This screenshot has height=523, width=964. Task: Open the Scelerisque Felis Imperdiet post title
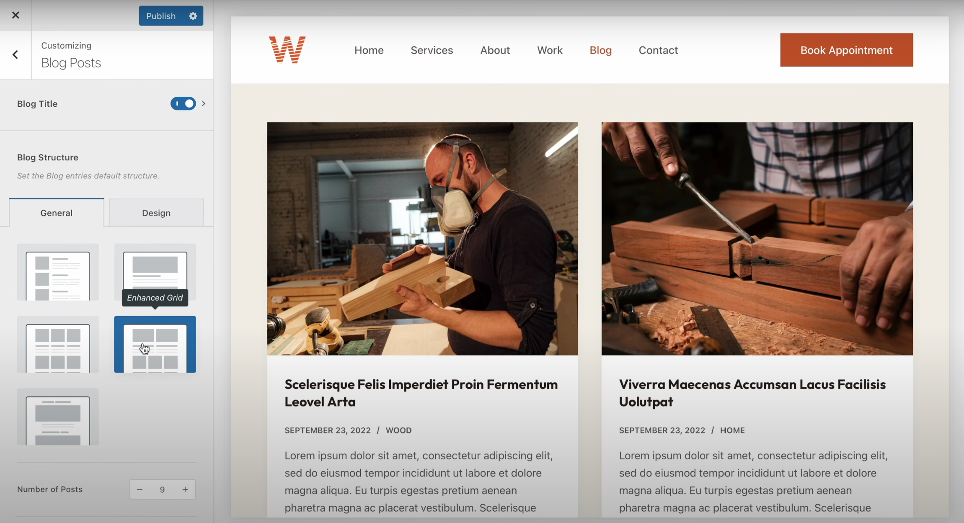click(x=421, y=393)
